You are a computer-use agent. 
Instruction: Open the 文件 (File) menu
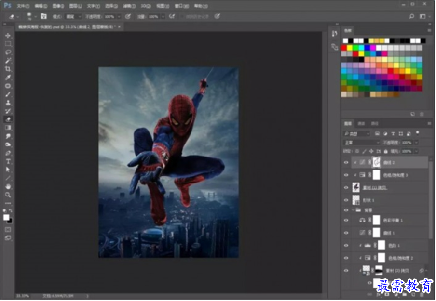23,6
